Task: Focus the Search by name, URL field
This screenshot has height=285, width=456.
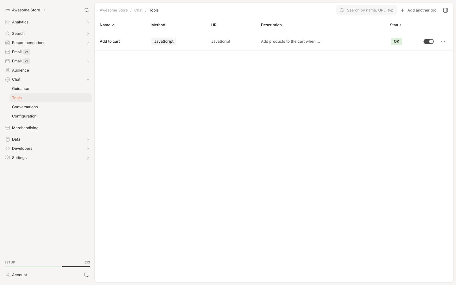Action: 366,10
